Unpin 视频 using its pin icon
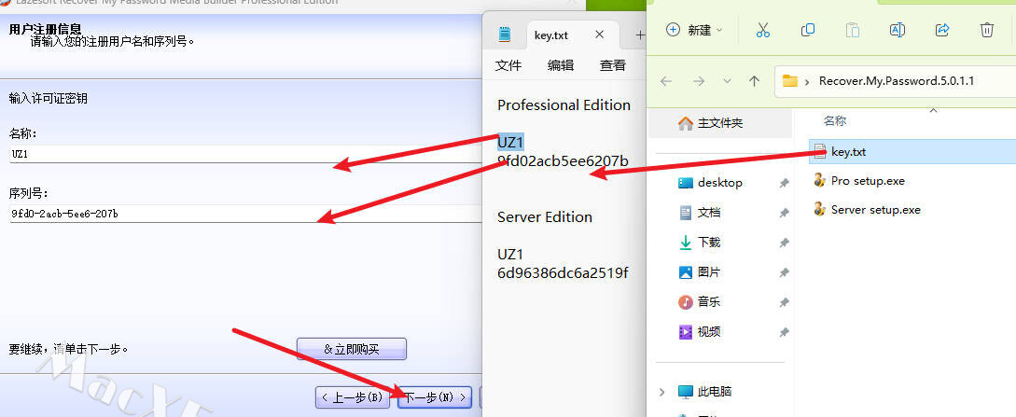This screenshot has height=417, width=1016. click(784, 333)
